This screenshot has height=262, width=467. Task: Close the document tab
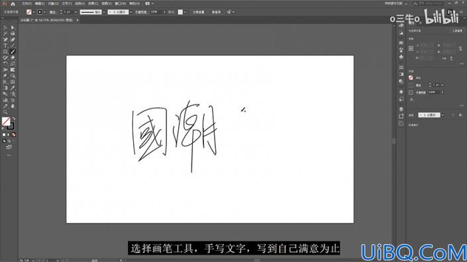(78, 20)
